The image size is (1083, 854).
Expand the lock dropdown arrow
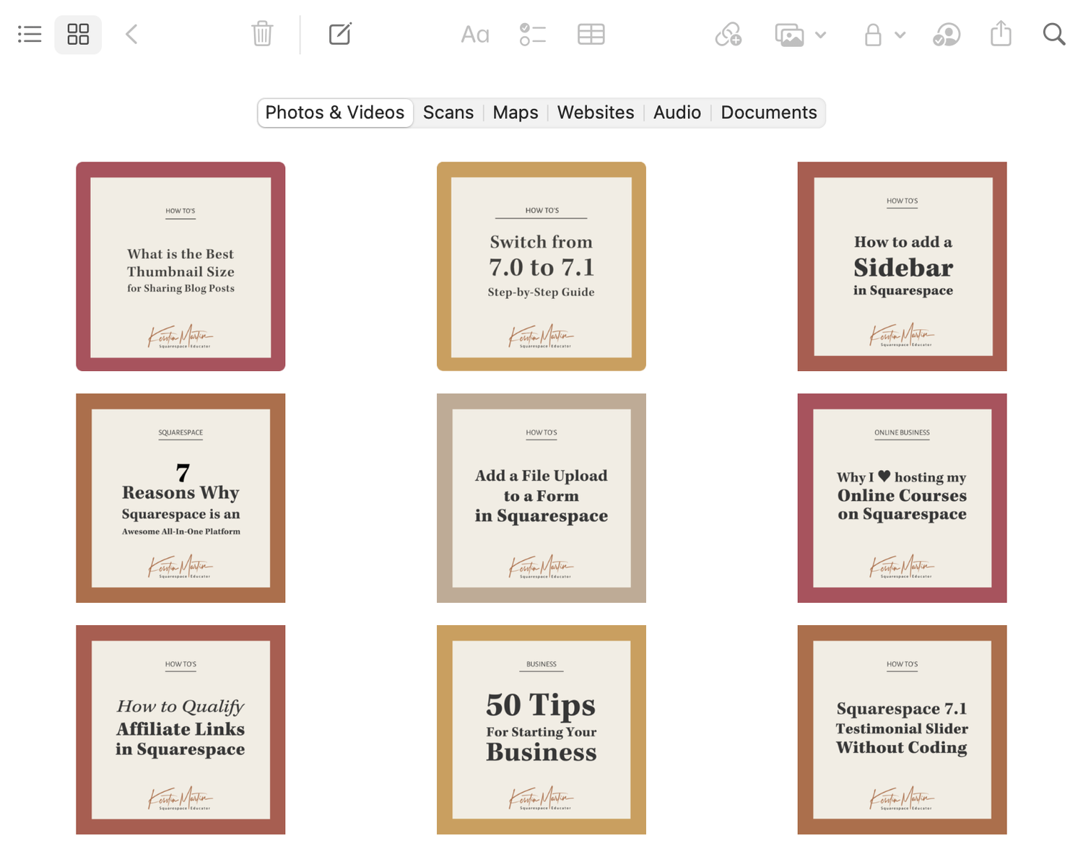[900, 35]
